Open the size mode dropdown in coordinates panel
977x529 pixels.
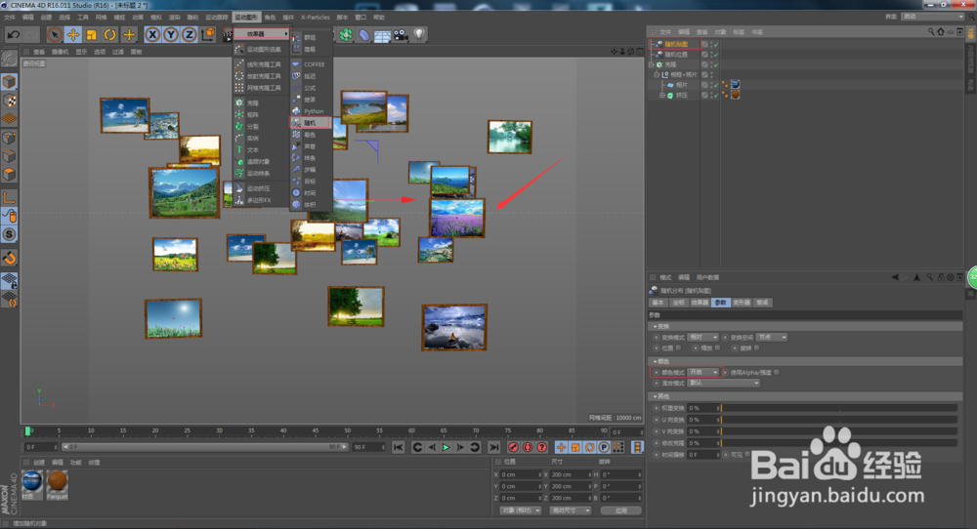tap(571, 510)
